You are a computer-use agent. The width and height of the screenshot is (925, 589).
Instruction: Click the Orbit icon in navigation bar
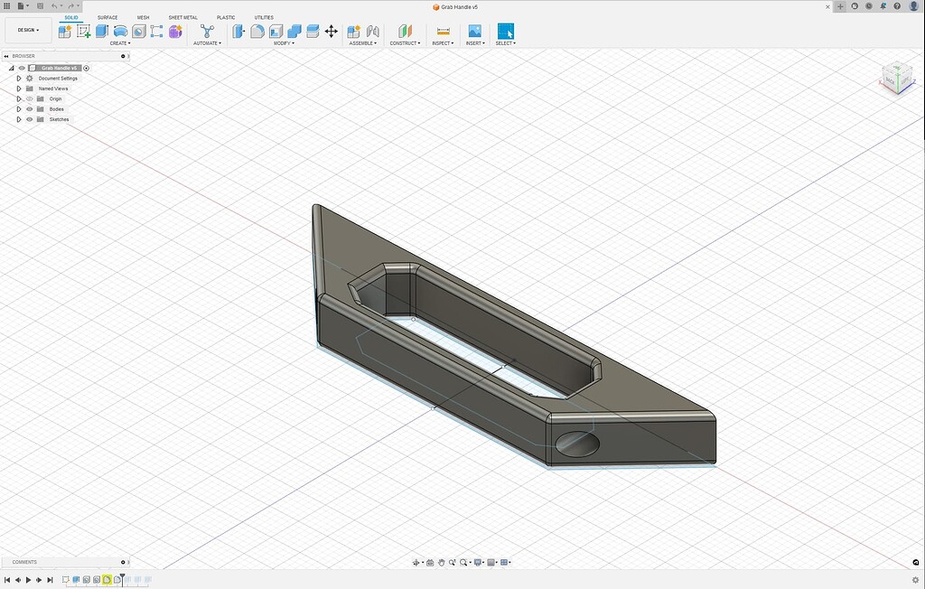point(416,563)
